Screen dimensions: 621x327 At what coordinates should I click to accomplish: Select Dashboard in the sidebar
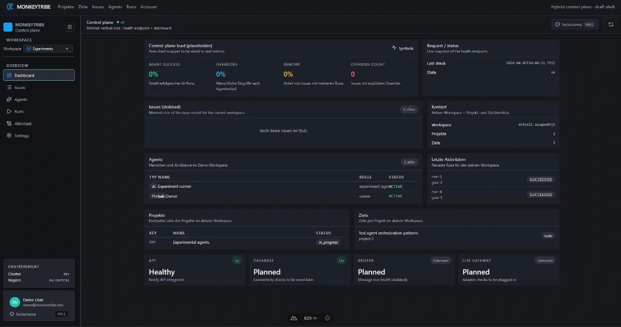tap(39, 76)
